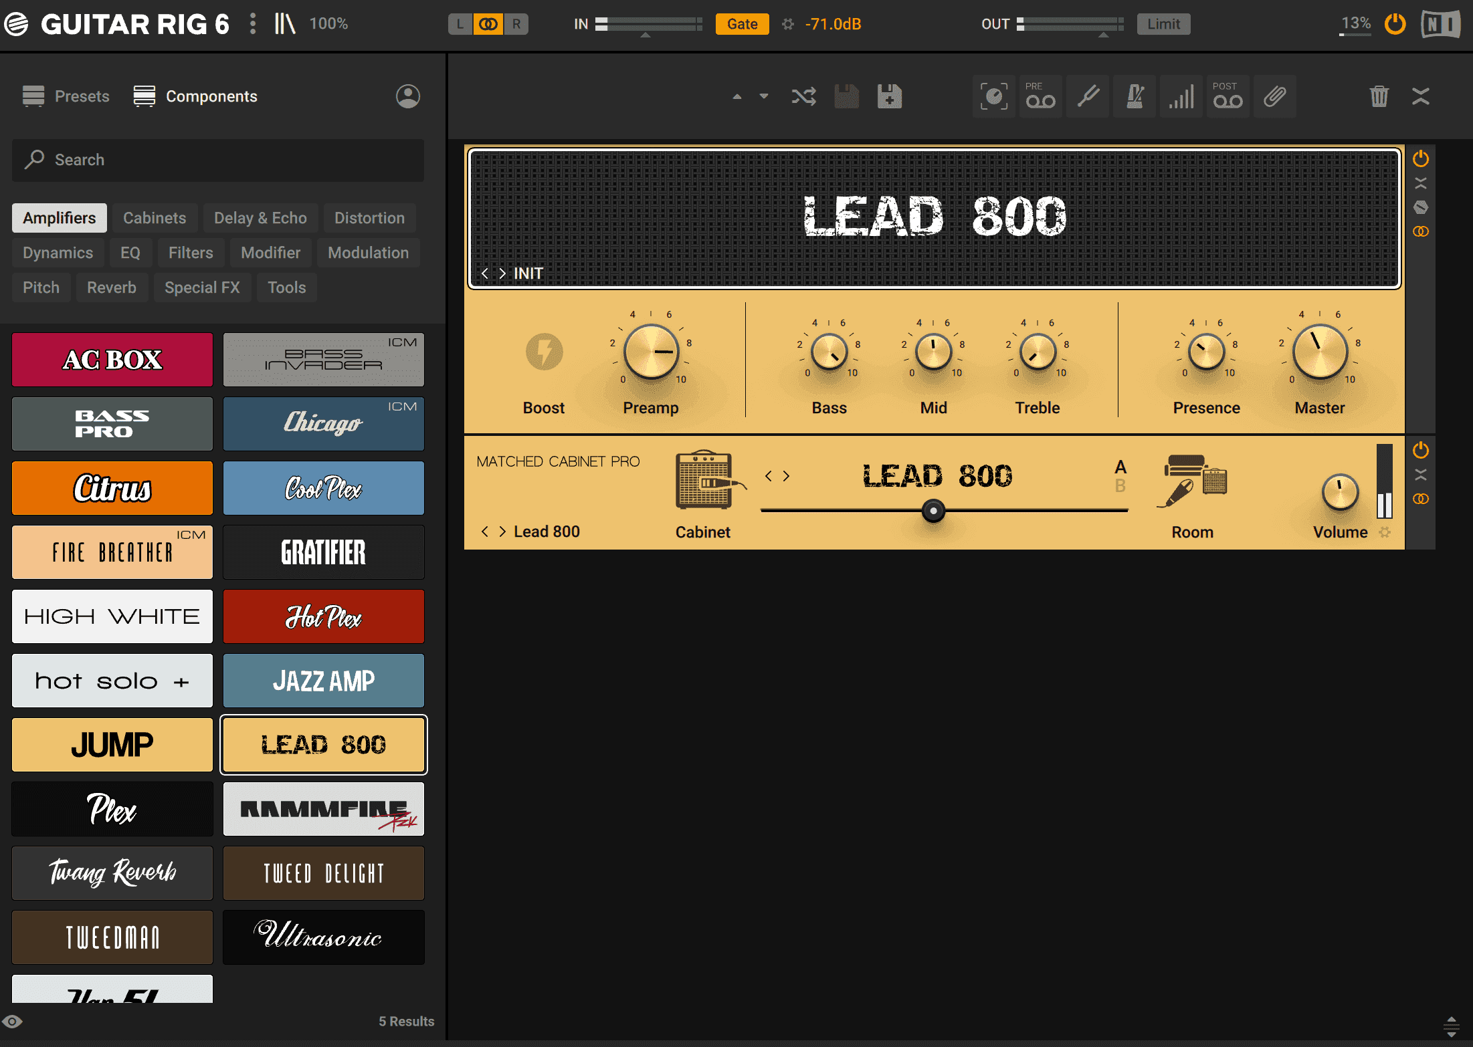Select the Cabinets category
Viewport: 1473px width, 1047px height.
pos(155,218)
